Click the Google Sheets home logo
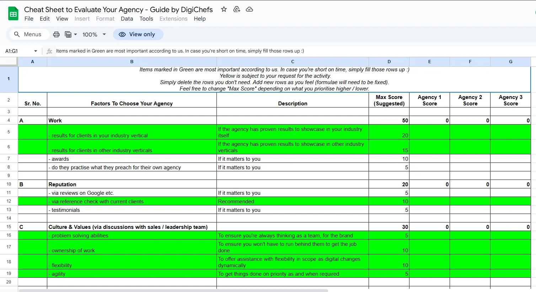Viewport: 536px width, 292px height. (13, 14)
